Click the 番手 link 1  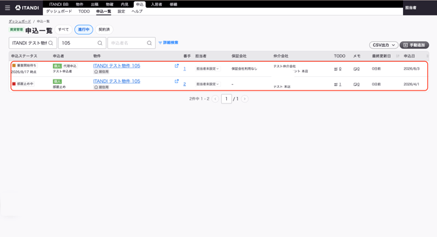[185, 69]
